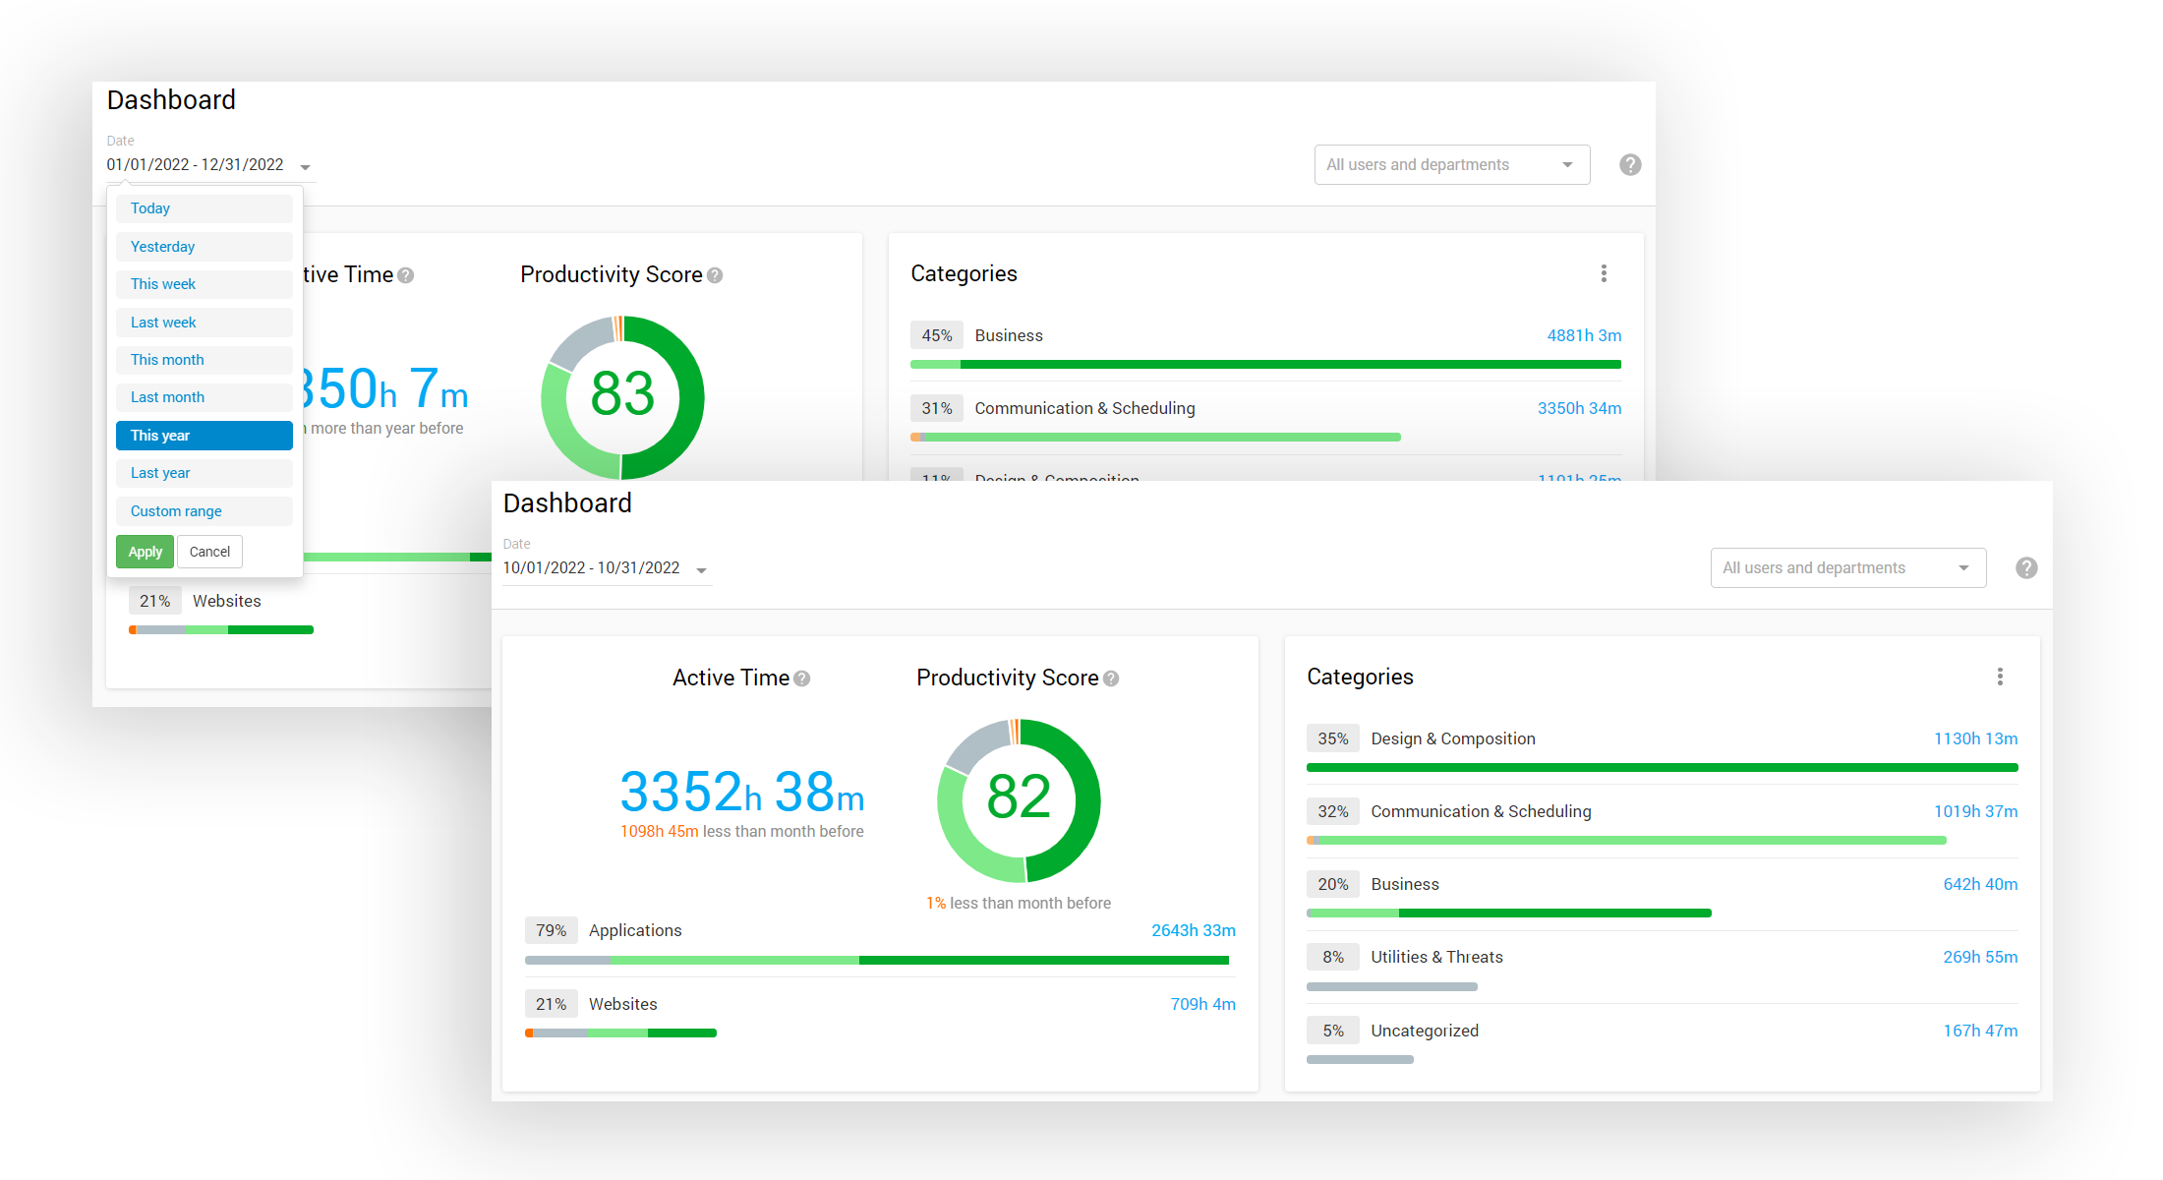Click the Applications progress bar
Screen dimensions: 2163x1180
(877, 960)
